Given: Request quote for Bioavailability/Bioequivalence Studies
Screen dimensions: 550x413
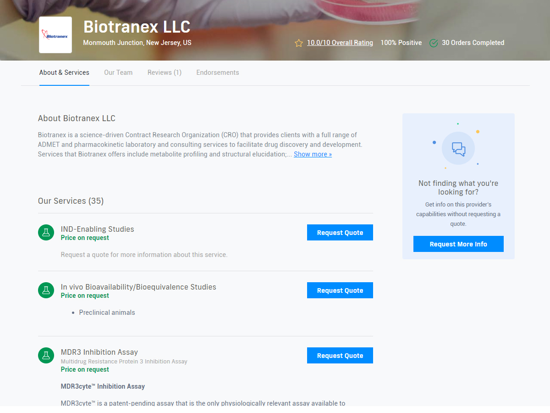Looking at the screenshot, I should (340, 290).
